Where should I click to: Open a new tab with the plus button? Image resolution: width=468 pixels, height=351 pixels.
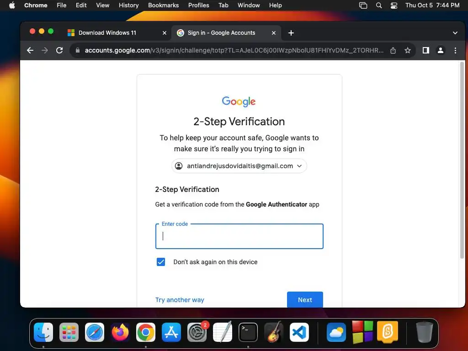click(x=291, y=33)
